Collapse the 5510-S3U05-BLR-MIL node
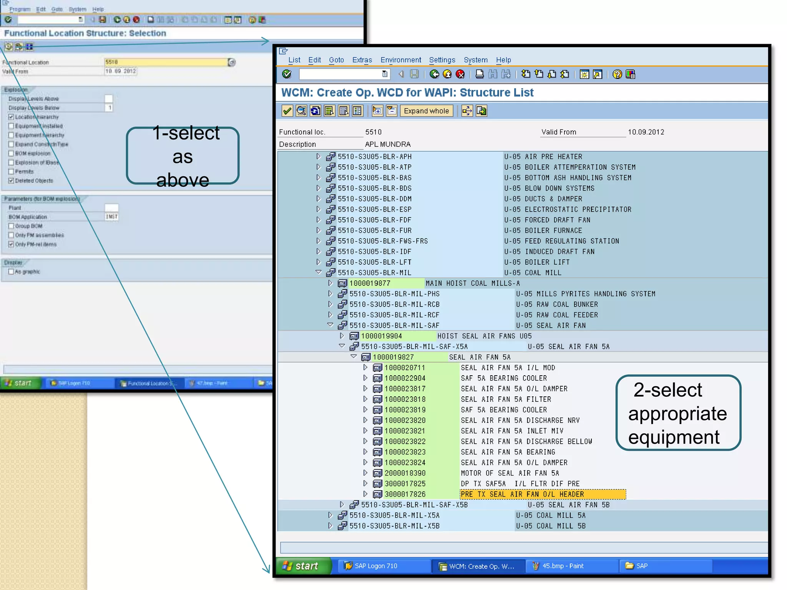Image resolution: width=787 pixels, height=590 pixels. (x=318, y=272)
